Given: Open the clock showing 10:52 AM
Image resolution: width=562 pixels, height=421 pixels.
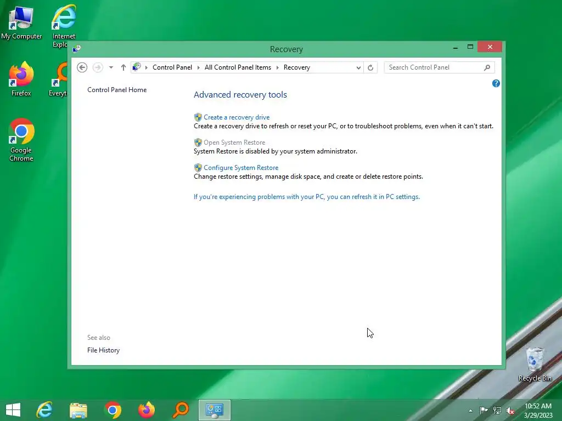Looking at the screenshot, I should coord(538,410).
